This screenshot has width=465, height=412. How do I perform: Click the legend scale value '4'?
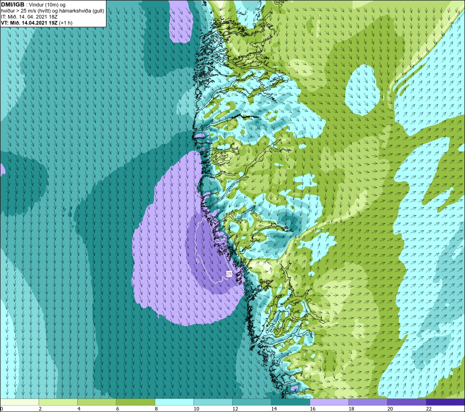(x=79, y=409)
